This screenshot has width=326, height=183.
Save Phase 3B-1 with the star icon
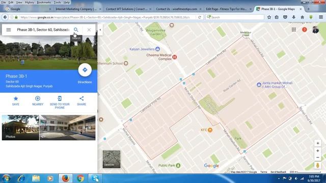point(16,98)
